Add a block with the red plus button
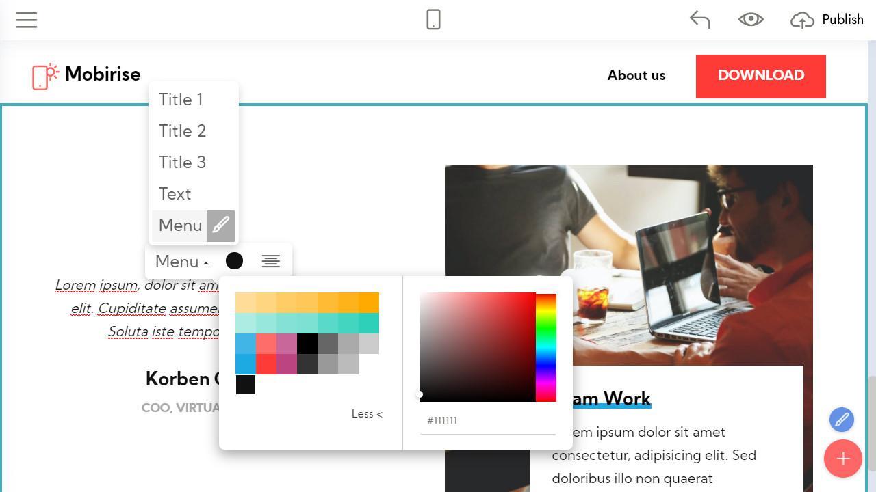Viewport: 876px width, 492px height. tap(843, 459)
